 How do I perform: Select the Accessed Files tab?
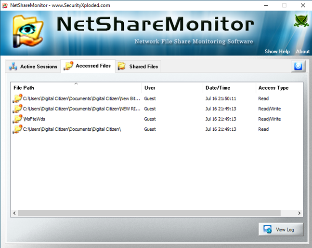tap(88, 66)
